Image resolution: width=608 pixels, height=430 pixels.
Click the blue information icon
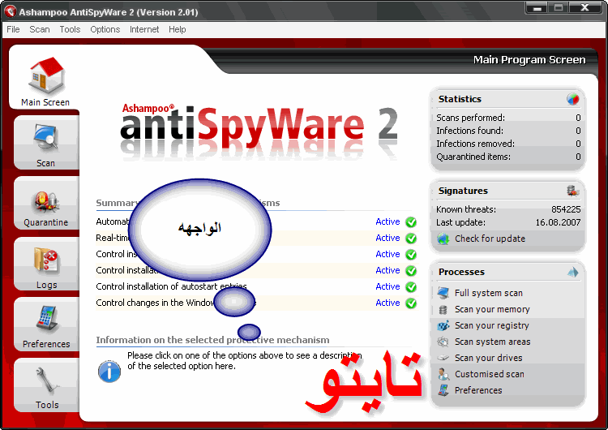coord(109,371)
